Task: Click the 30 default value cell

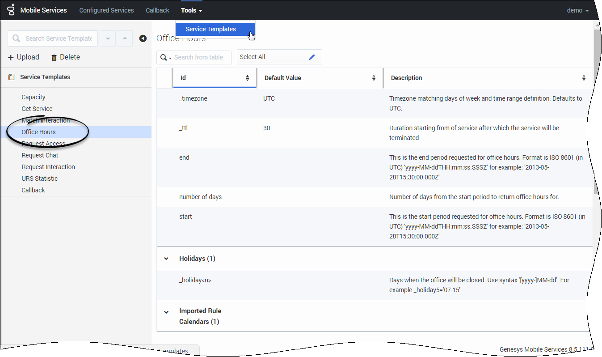Action: pos(267,128)
